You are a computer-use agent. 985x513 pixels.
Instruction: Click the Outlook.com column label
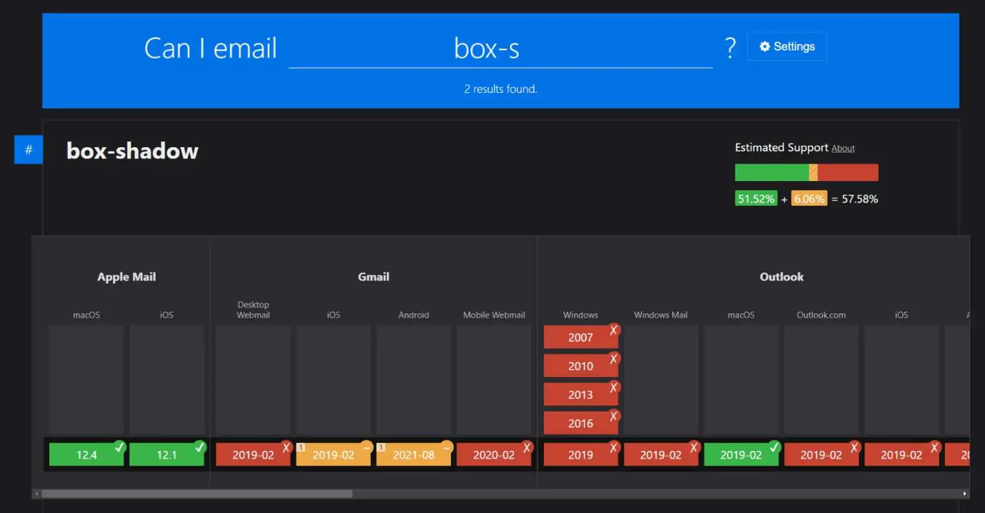pos(821,315)
